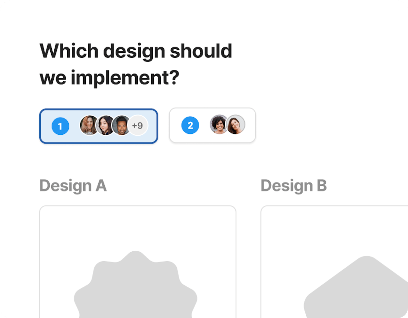Select the last avatar in option 2

pos(236,124)
